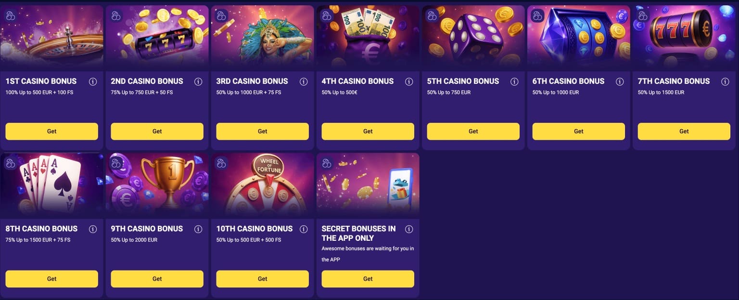Click the info icon on 5th Casino Bonus
739x300 pixels.
[514, 81]
